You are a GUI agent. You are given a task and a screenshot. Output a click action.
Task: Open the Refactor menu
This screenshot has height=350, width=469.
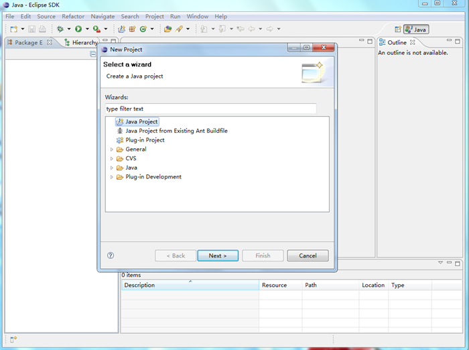(73, 17)
